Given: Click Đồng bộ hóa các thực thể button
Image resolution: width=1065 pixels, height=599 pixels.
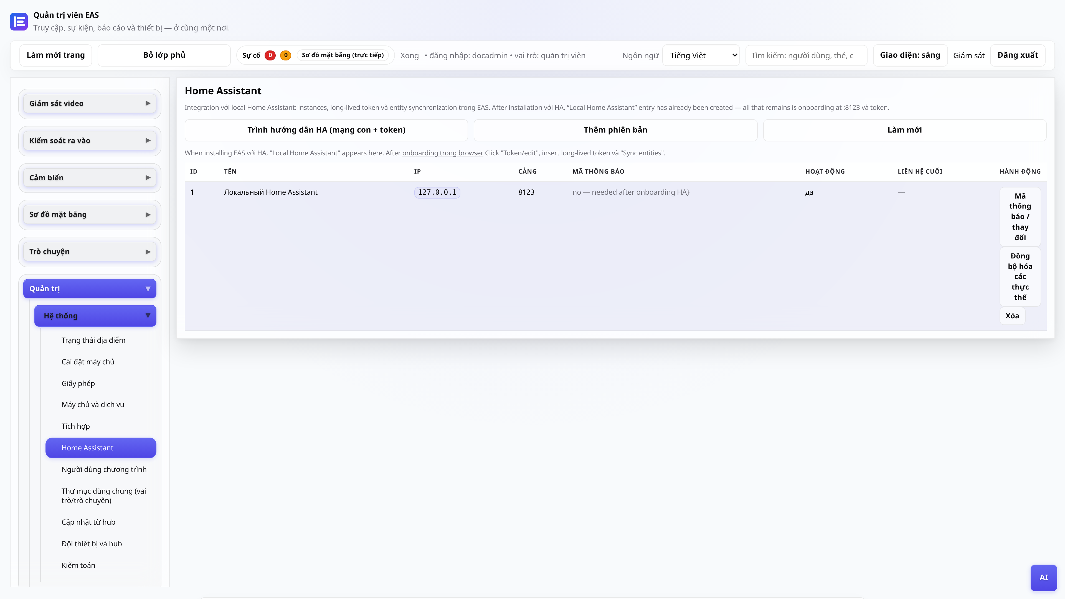Looking at the screenshot, I should pyautogui.click(x=1020, y=276).
